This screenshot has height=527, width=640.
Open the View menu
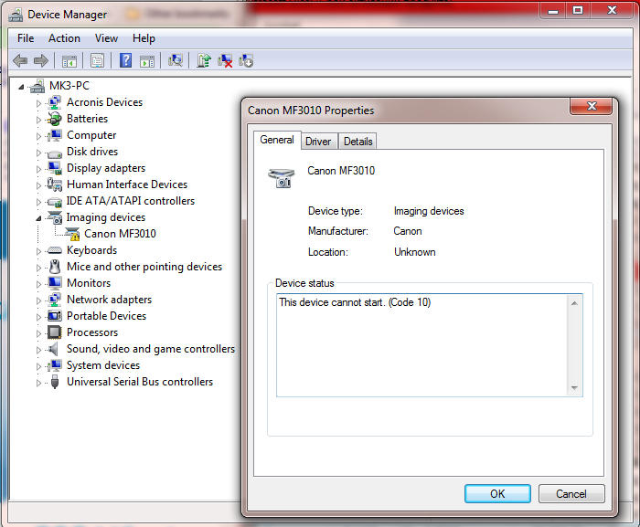[x=106, y=38]
